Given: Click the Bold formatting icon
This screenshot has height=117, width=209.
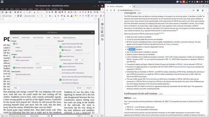Looking at the screenshot, I should pos(50,16).
